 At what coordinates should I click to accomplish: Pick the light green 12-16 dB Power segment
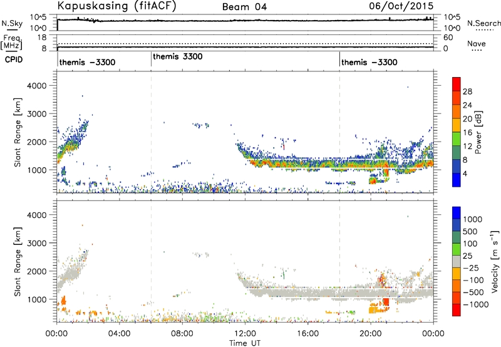coord(457,139)
